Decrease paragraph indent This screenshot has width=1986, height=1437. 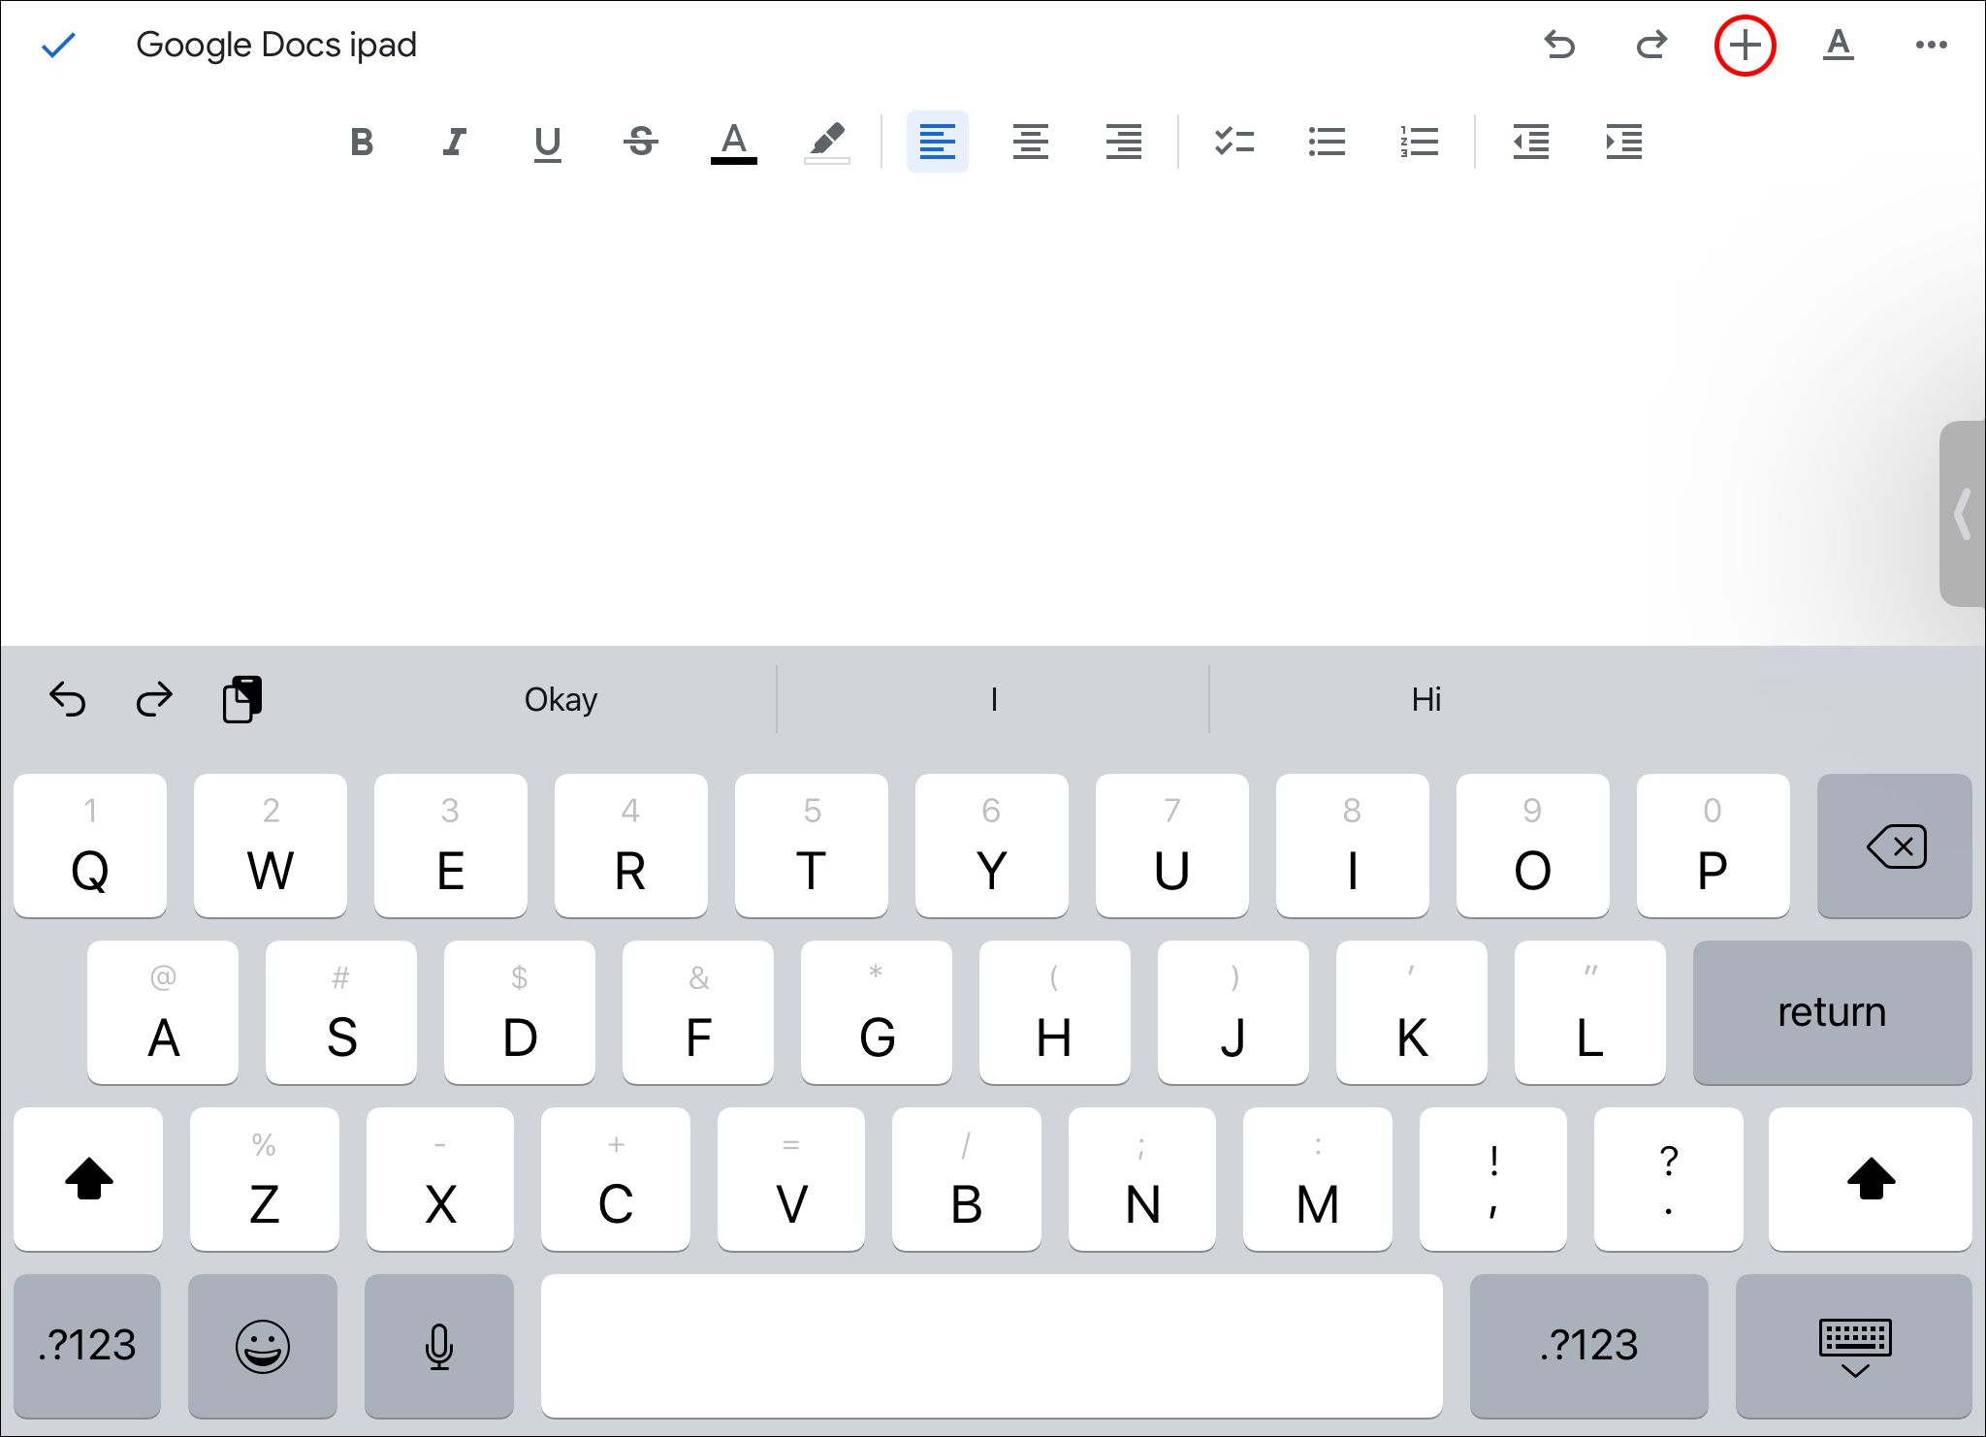pos(1531,143)
